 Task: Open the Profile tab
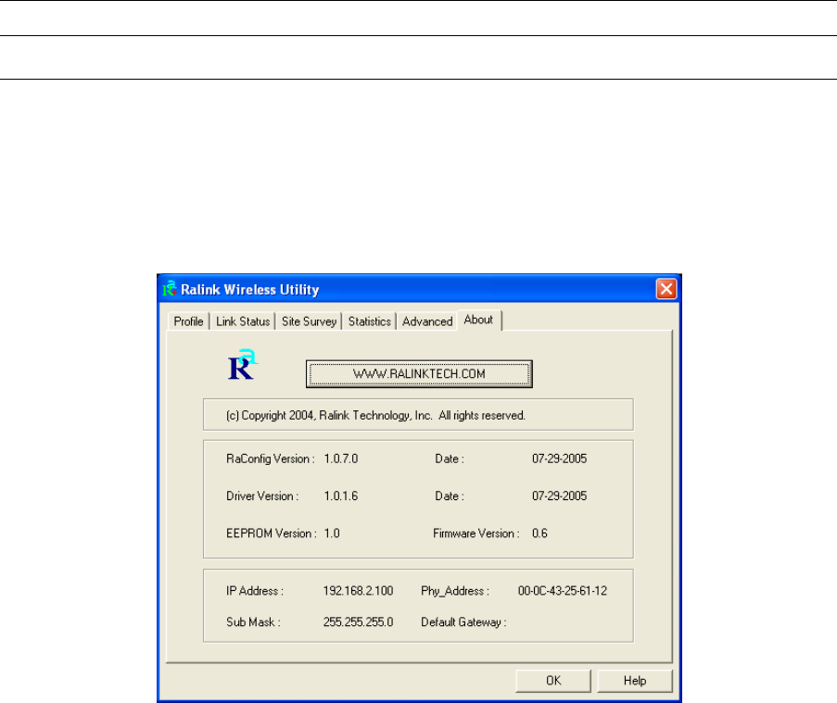point(188,321)
